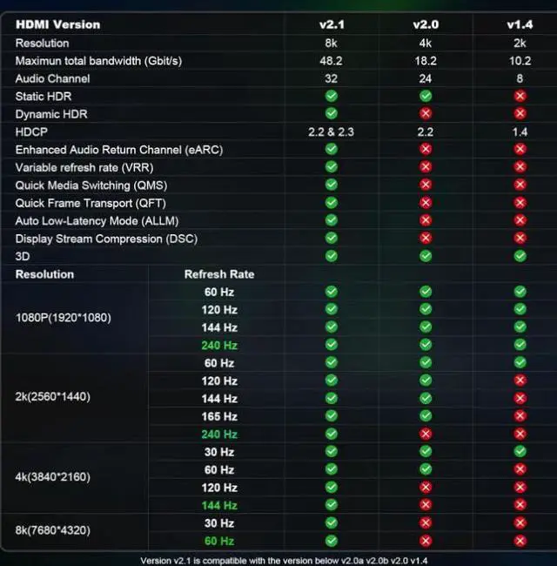Image resolution: width=557 pixels, height=566 pixels.
Task: Click the 4k 120 Hz red X under v2.0
Action: tap(425, 488)
